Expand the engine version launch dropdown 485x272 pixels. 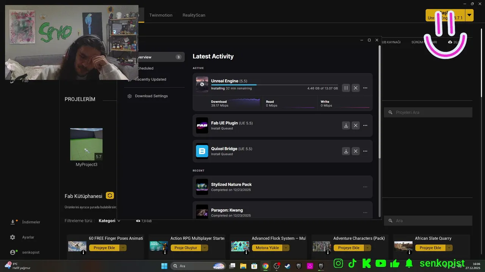click(469, 15)
